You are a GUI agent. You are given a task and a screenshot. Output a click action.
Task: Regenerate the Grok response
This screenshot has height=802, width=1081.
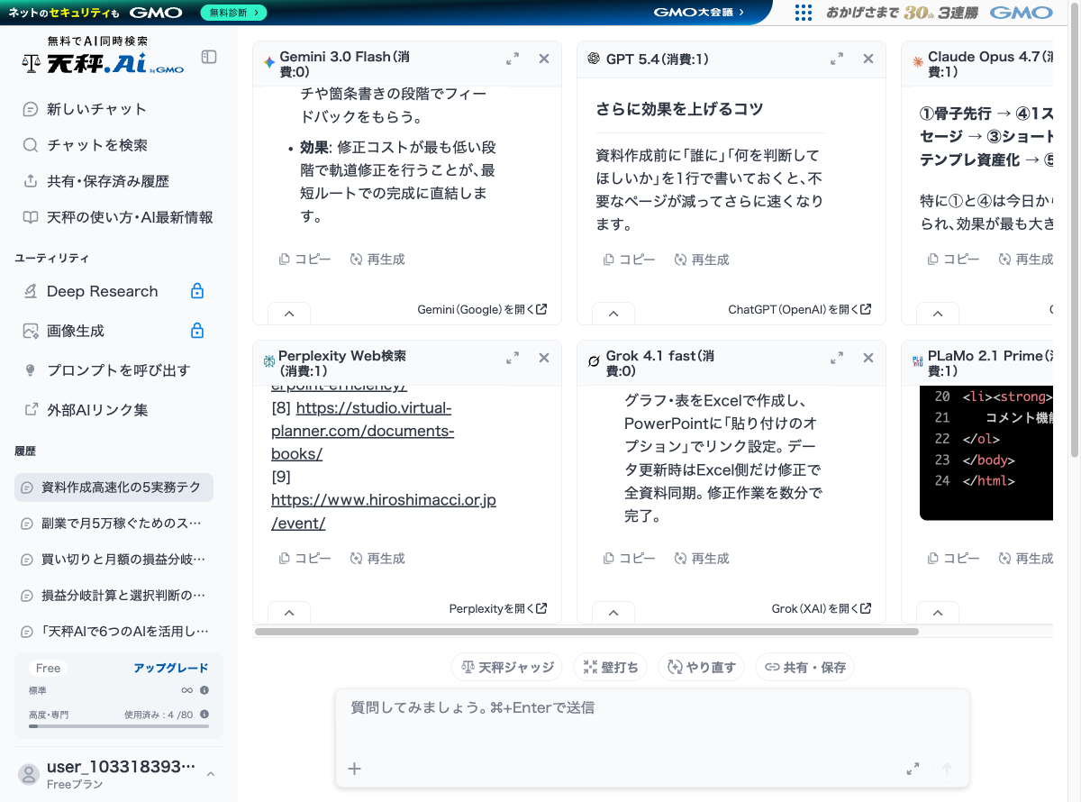tap(702, 558)
